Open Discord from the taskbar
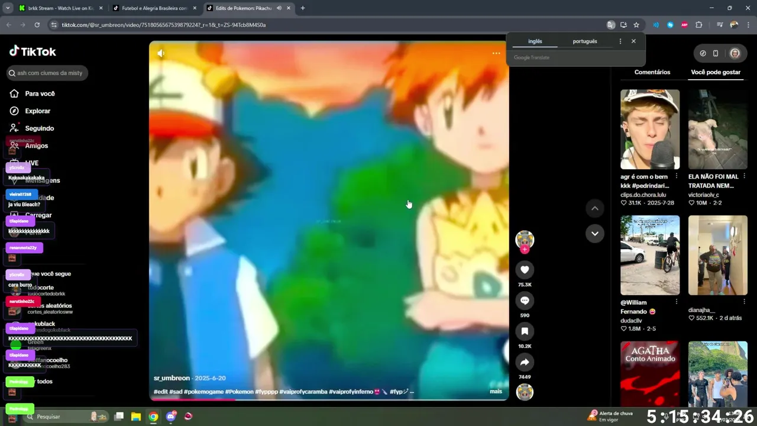Viewport: 757px width, 426px height. (171, 417)
